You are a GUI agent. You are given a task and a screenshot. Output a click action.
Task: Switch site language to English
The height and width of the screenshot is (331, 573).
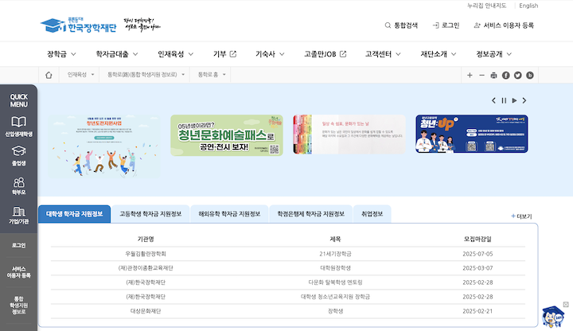pyautogui.click(x=528, y=6)
